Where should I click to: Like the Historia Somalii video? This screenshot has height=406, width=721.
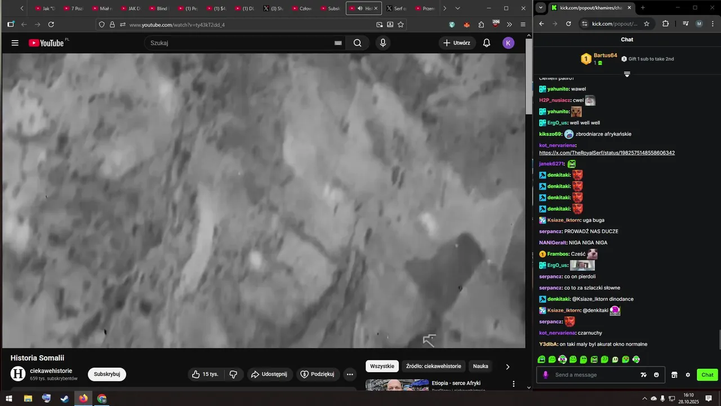point(206,374)
